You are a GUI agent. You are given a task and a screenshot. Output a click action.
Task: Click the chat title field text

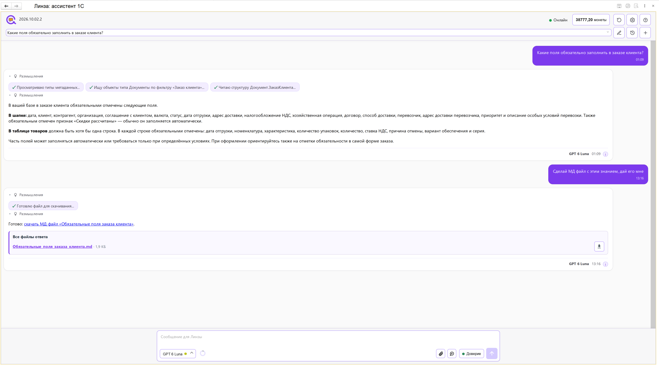pyautogui.click(x=55, y=33)
